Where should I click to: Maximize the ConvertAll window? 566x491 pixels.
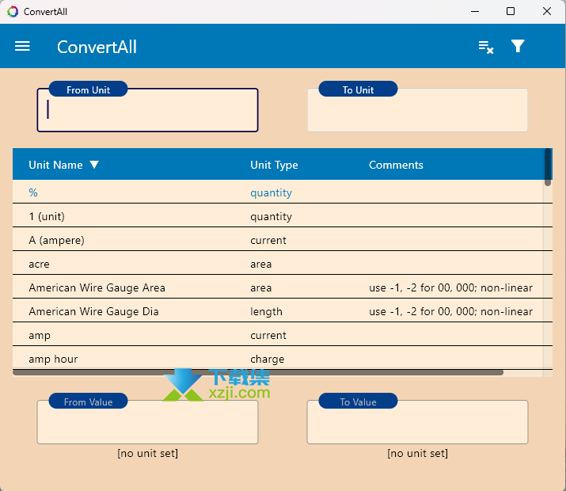click(x=511, y=12)
